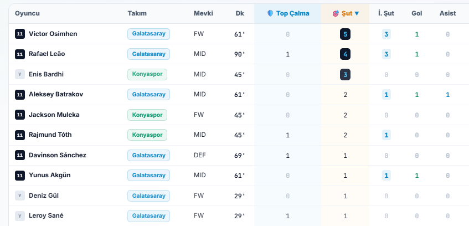Image resolution: width=469 pixels, height=226 pixels.
Task: Click Rafael Leão's starting XI badge
Action: tap(20, 54)
